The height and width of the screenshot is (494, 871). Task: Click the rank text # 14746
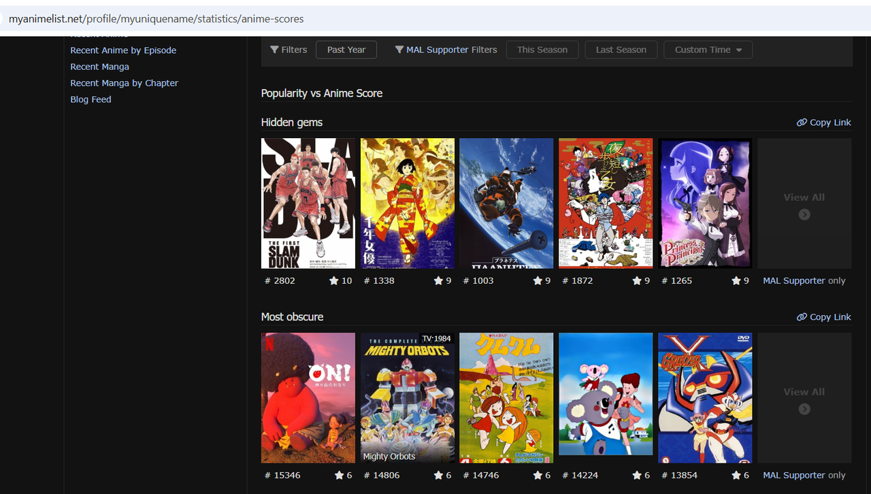(481, 475)
